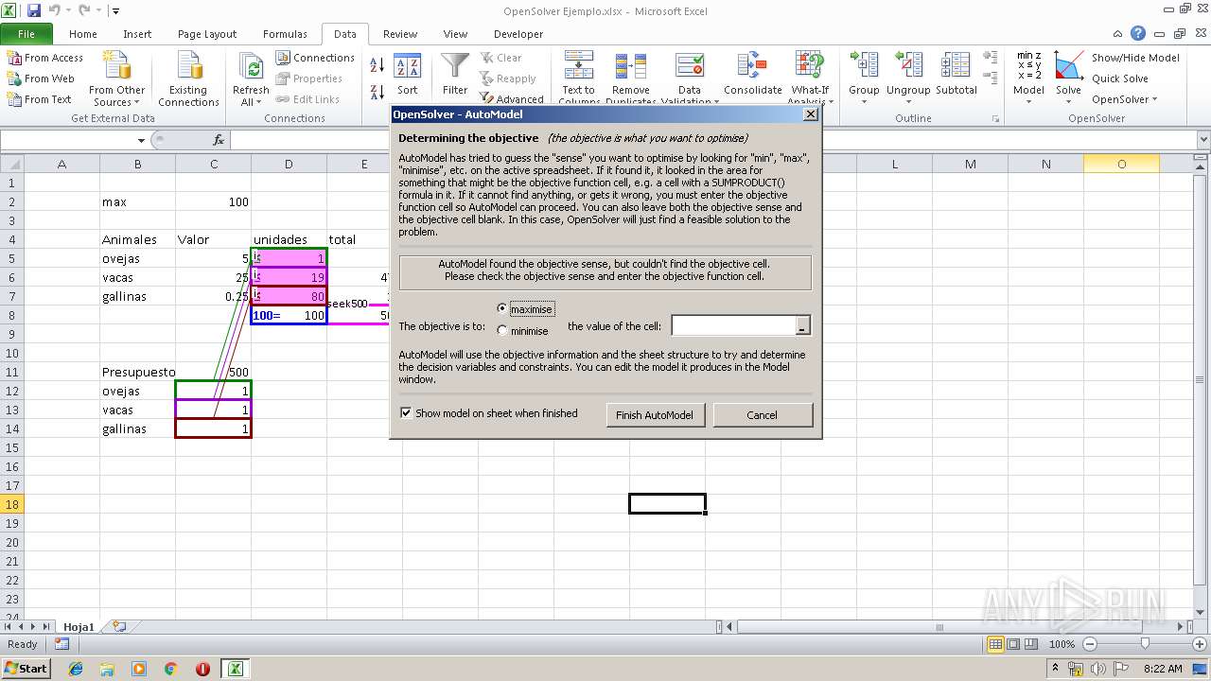Open the Sort dialog
This screenshot has width=1211, height=681.
[x=407, y=76]
